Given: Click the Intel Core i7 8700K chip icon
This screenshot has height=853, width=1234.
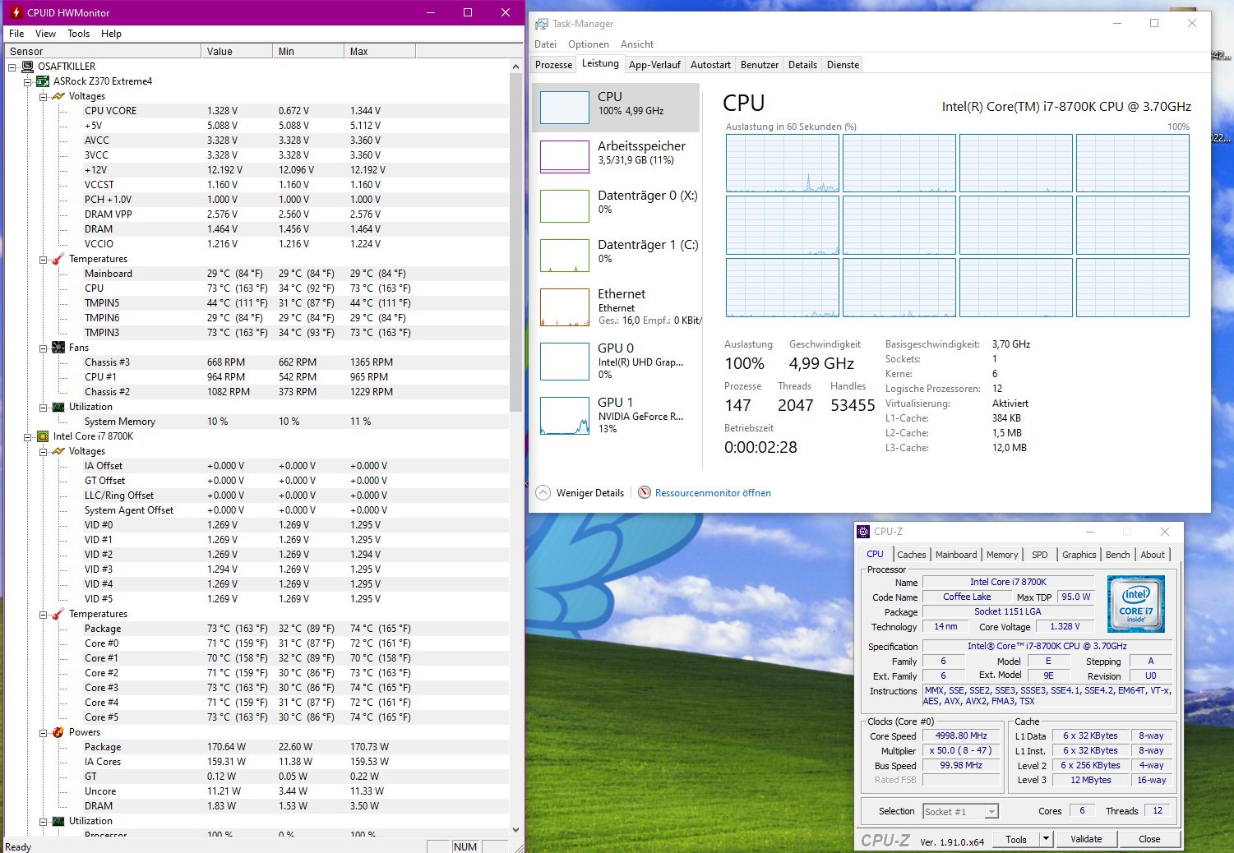Looking at the screenshot, I should point(43,436).
